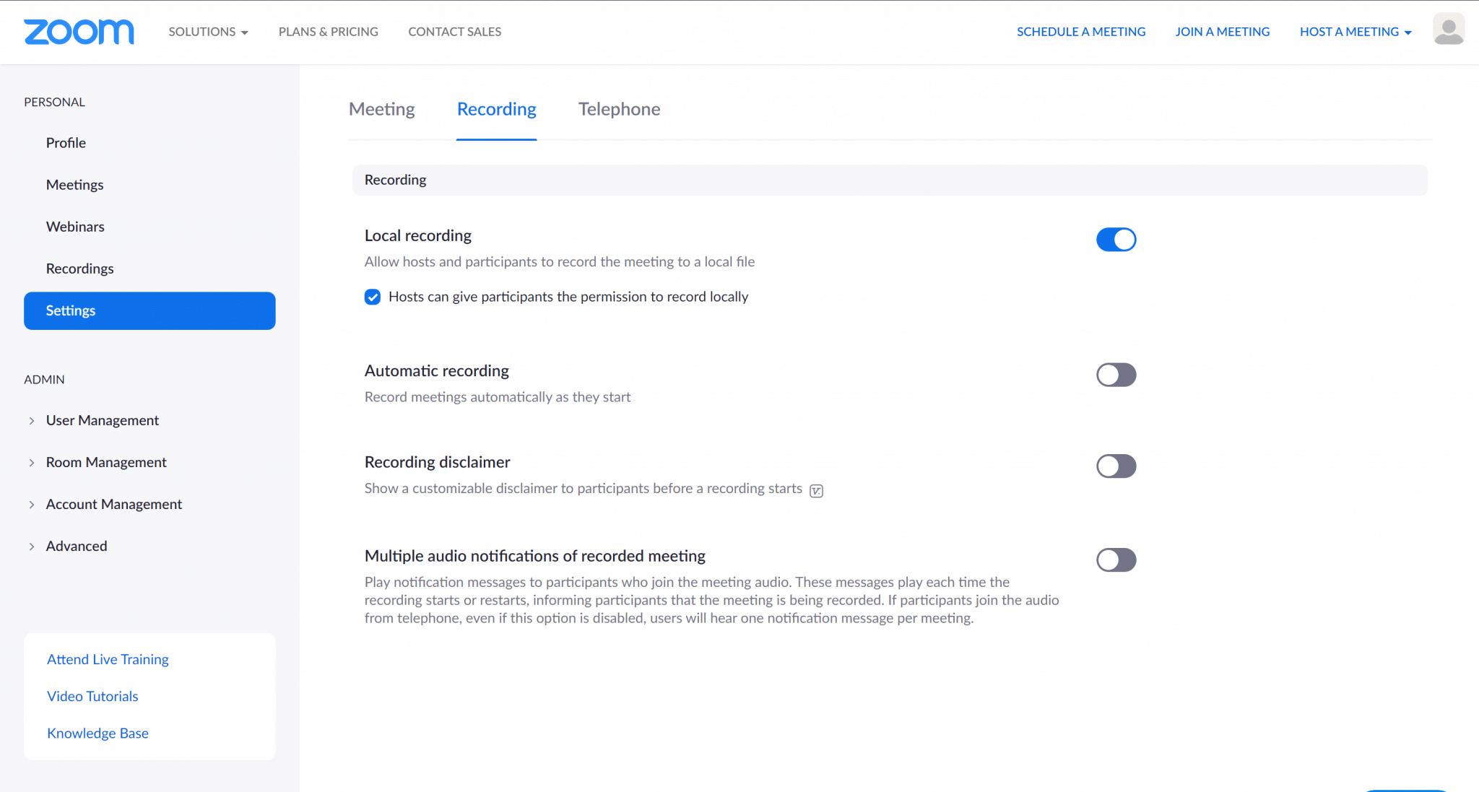Open Knowledge Base link

click(x=97, y=734)
